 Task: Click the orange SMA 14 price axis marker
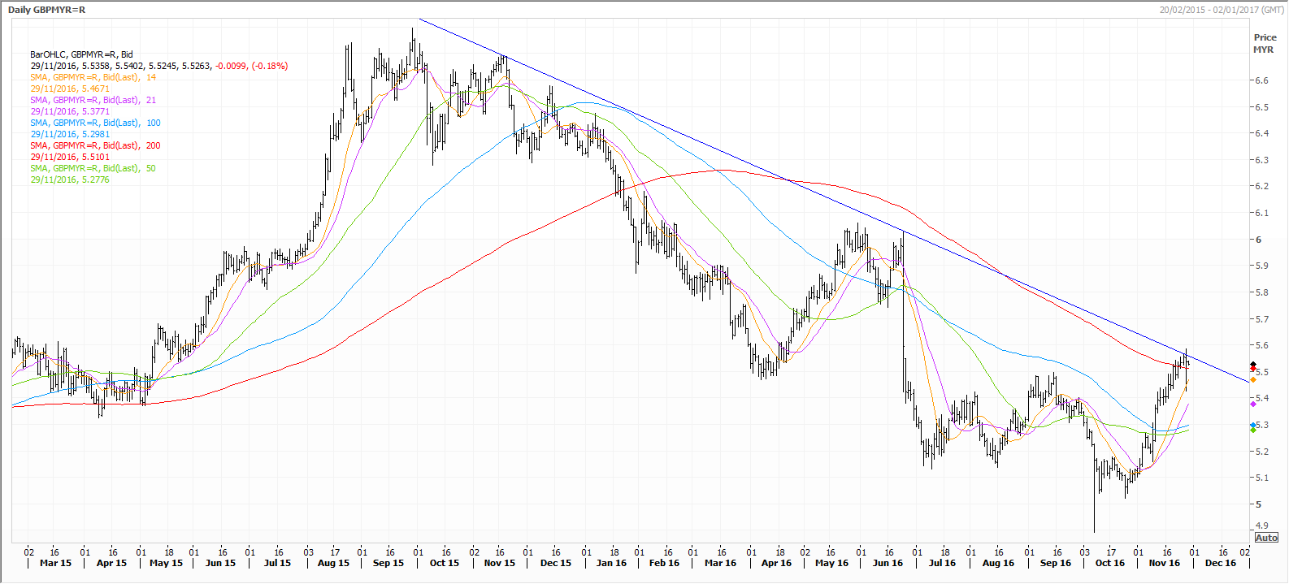1252,379
